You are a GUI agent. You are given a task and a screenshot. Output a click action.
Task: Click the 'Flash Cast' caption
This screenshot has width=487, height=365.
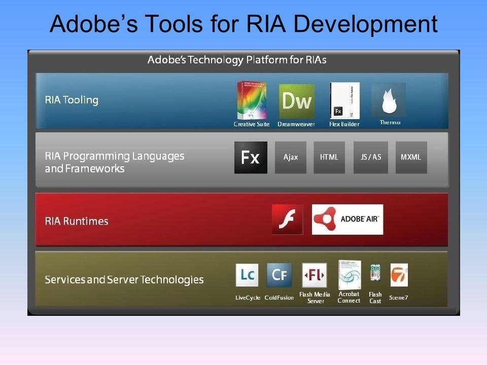[x=375, y=298]
